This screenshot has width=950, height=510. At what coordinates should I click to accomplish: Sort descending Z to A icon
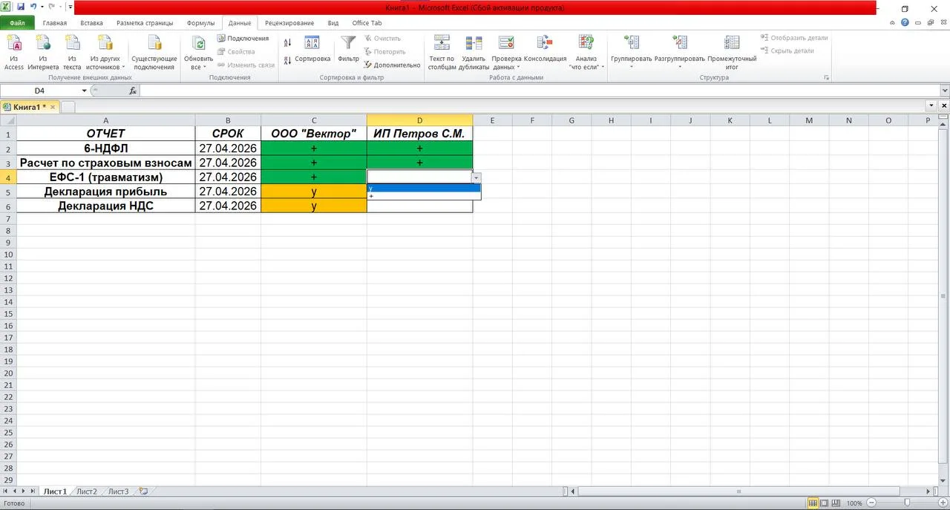288,62
